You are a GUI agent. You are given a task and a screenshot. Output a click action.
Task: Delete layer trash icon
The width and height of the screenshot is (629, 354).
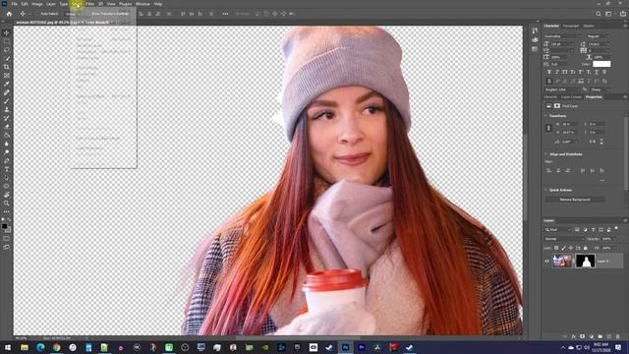tap(618, 336)
